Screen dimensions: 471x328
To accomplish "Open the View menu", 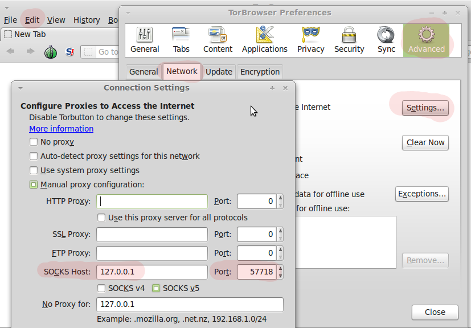I will pyautogui.click(x=56, y=20).
